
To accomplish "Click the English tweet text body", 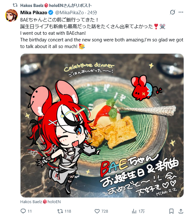I will point(102,40).
